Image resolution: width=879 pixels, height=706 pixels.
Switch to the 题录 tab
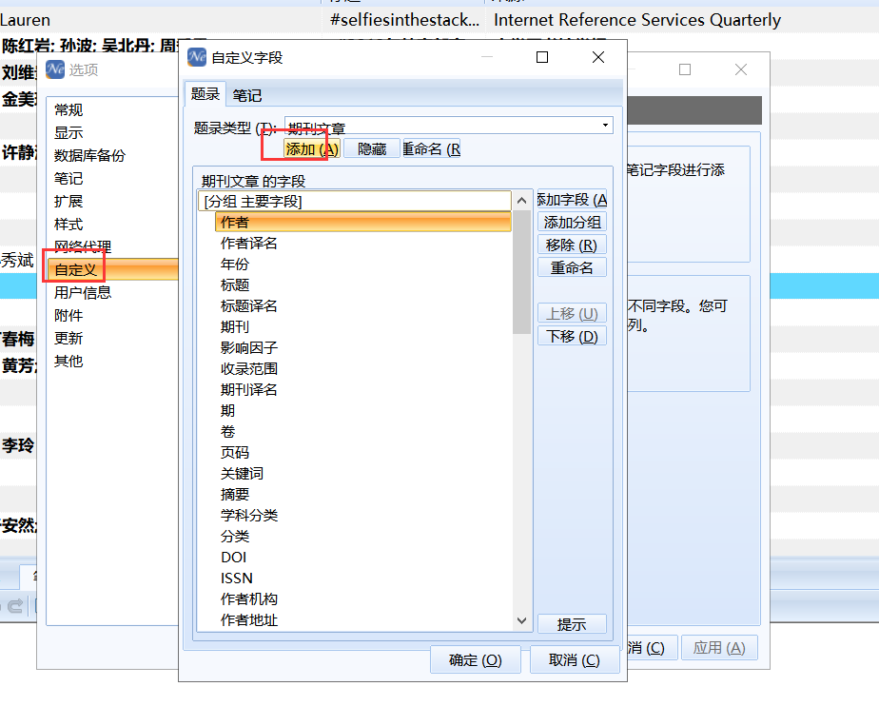click(205, 94)
